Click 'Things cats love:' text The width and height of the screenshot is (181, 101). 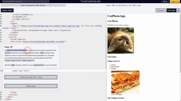[114, 61]
